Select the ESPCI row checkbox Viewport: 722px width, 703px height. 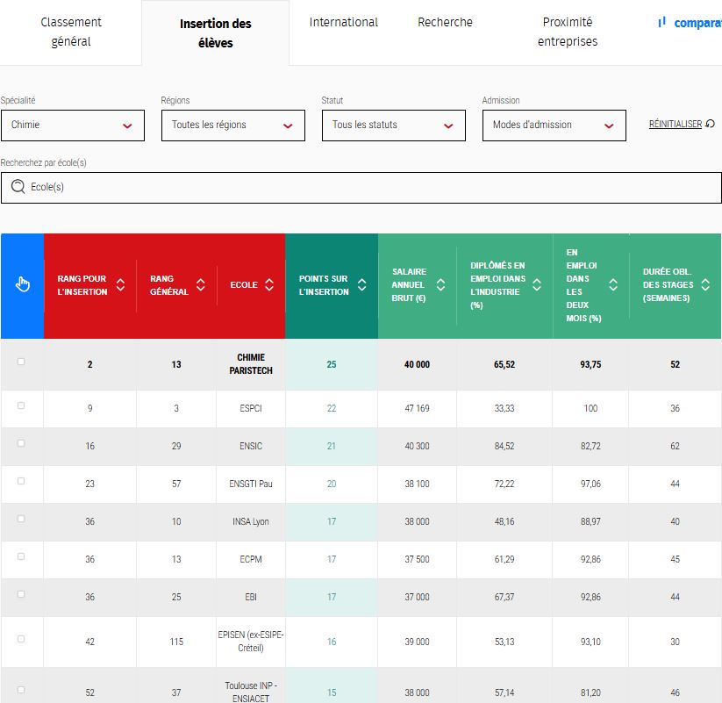22,405
